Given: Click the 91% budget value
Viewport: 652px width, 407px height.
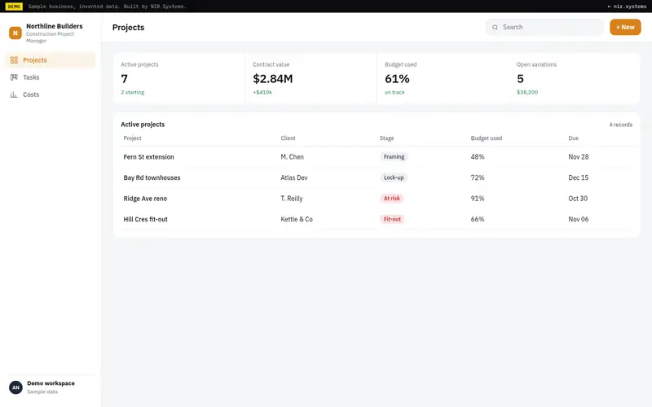Looking at the screenshot, I should click(x=478, y=199).
